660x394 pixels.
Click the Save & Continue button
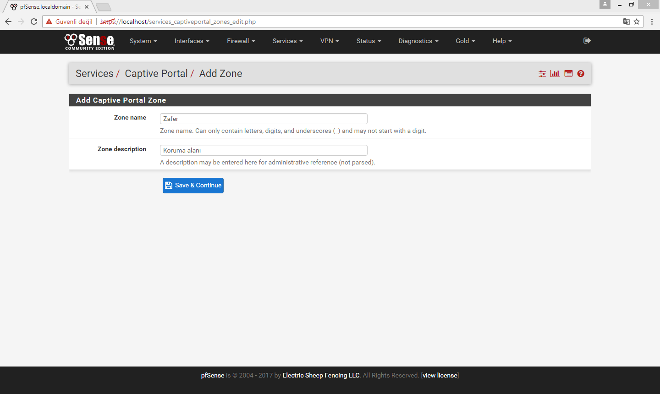click(x=193, y=185)
